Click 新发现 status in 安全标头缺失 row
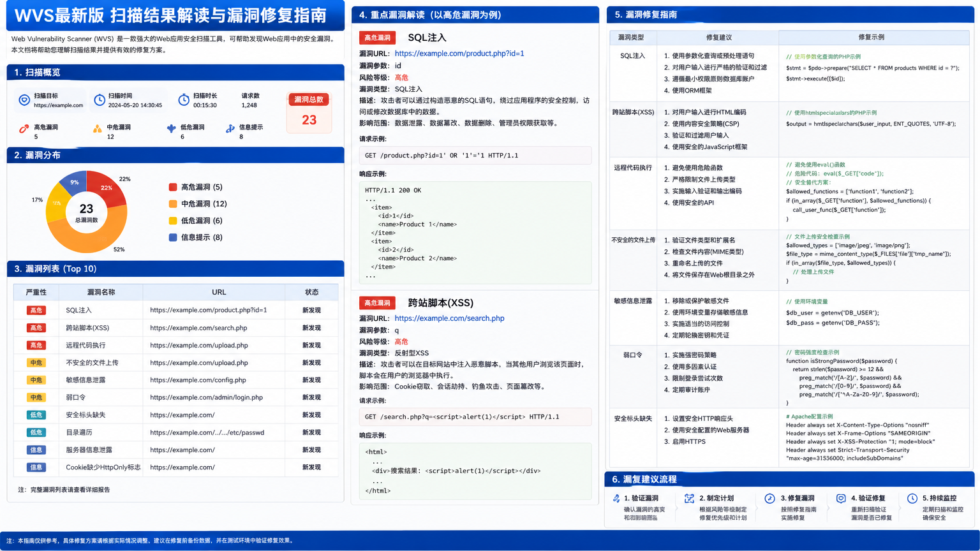The width and height of the screenshot is (980, 551). coord(311,415)
